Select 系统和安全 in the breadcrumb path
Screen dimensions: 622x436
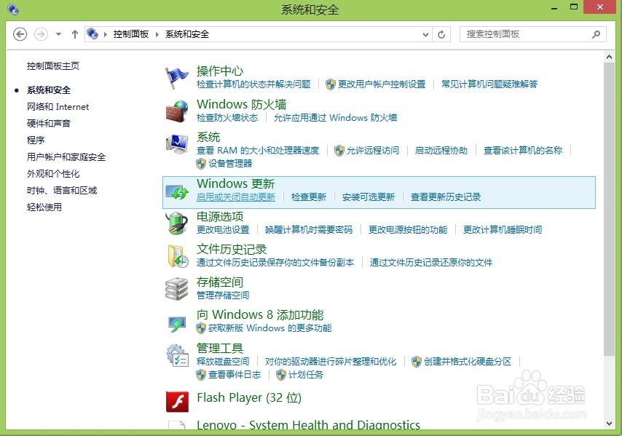(187, 34)
